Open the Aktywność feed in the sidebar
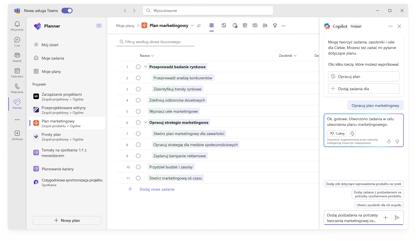This screenshot has height=241, width=416. pyautogui.click(x=17, y=26)
